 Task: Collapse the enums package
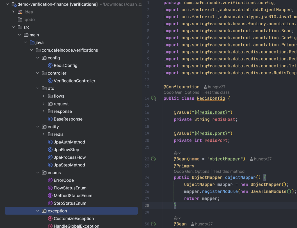point(37,173)
